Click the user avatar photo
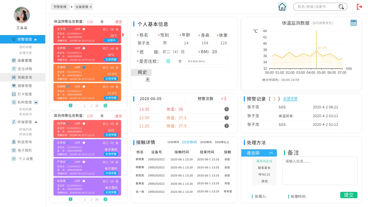This screenshot has width=368, height=207. 22,15
